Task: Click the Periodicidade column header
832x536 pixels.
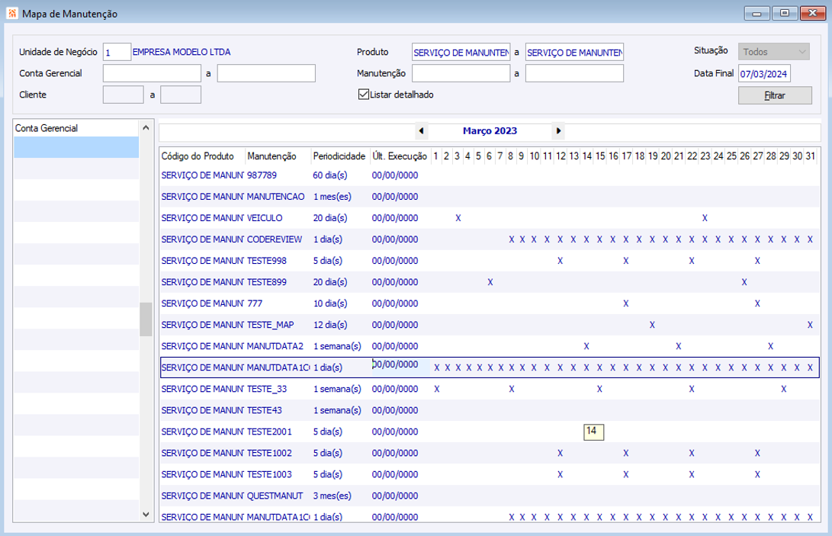Action: pos(339,156)
